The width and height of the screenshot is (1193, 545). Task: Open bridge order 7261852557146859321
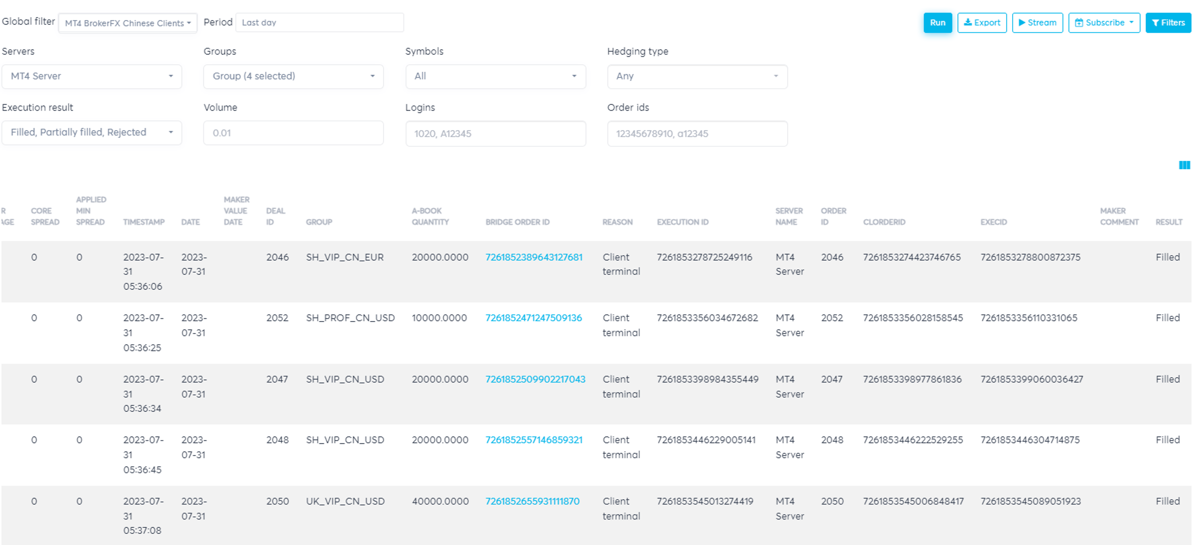[534, 440]
